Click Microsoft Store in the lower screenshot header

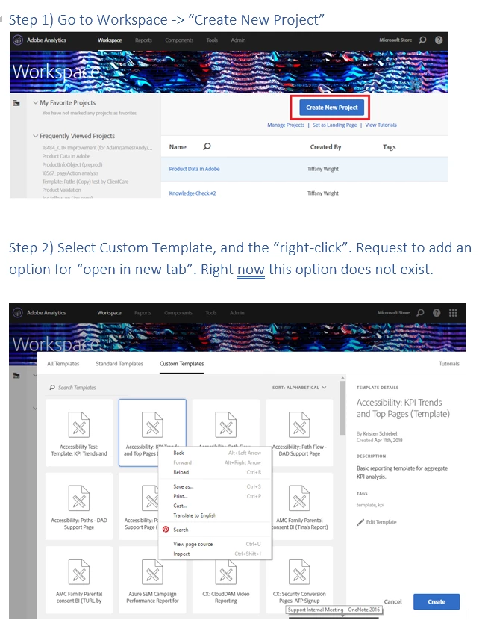(393, 312)
